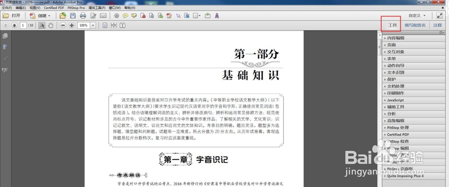Click the single page view icon
449x187 pixels.
click(105, 26)
